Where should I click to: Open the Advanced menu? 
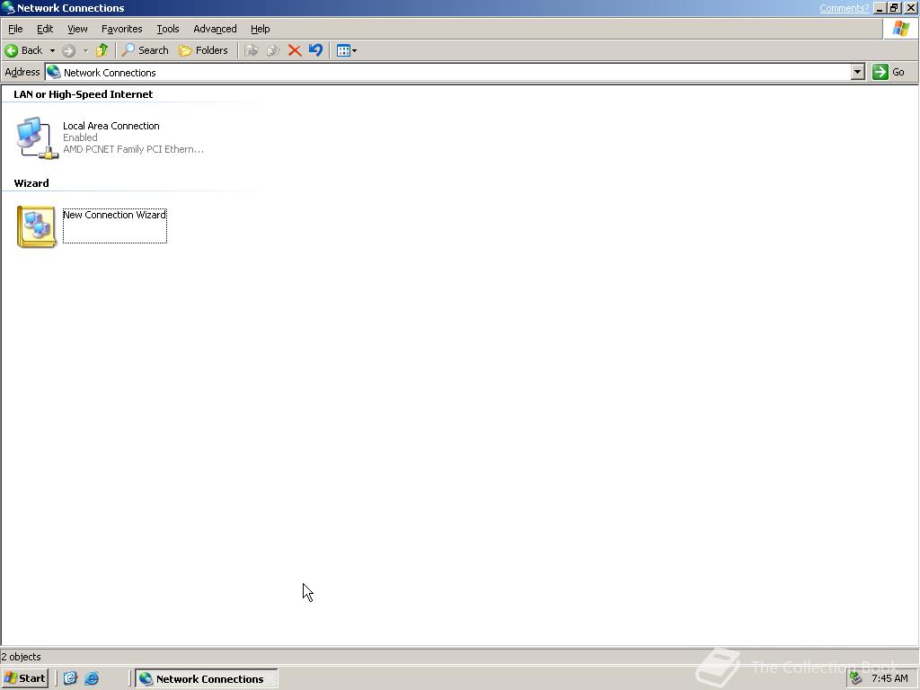(215, 29)
